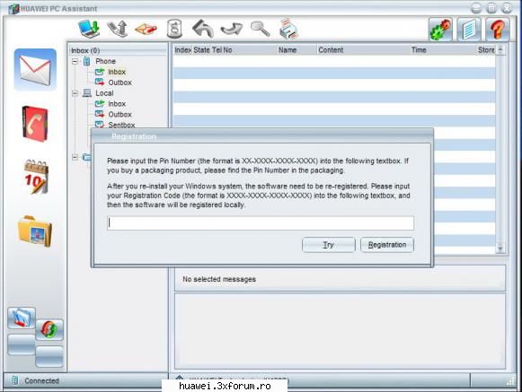Image resolution: width=522 pixels, height=392 pixels.
Task: Collapse the Phone tree node
Action: (x=75, y=61)
